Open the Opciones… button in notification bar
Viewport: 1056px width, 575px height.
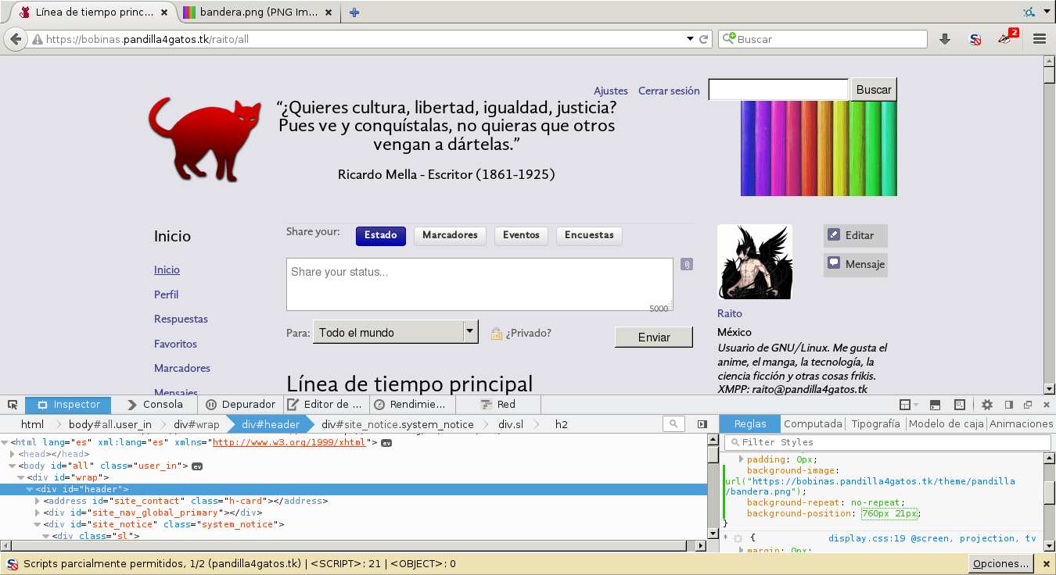click(x=1000, y=563)
